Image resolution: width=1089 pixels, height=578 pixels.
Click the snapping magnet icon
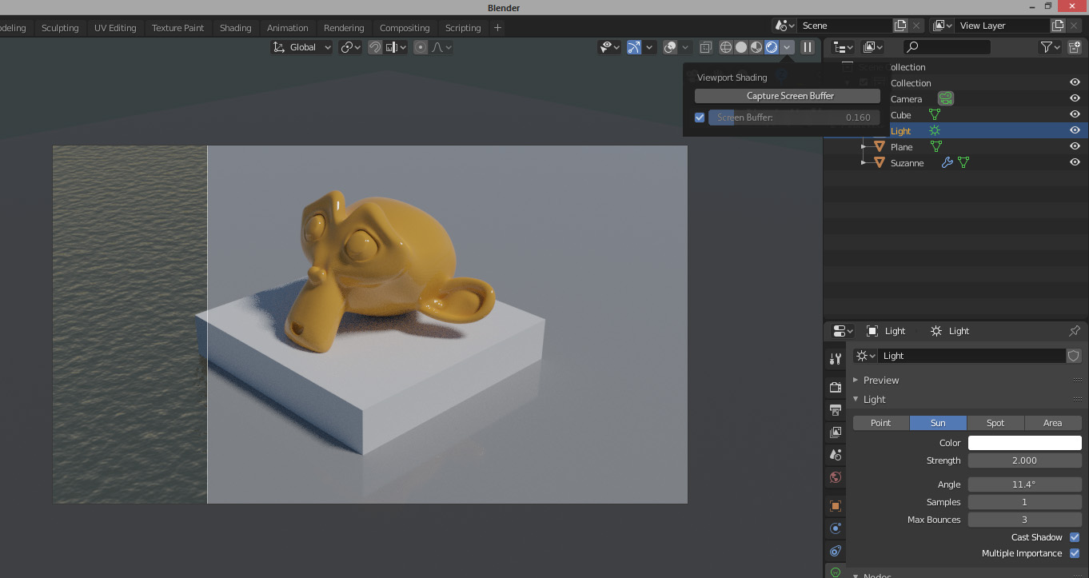(375, 47)
